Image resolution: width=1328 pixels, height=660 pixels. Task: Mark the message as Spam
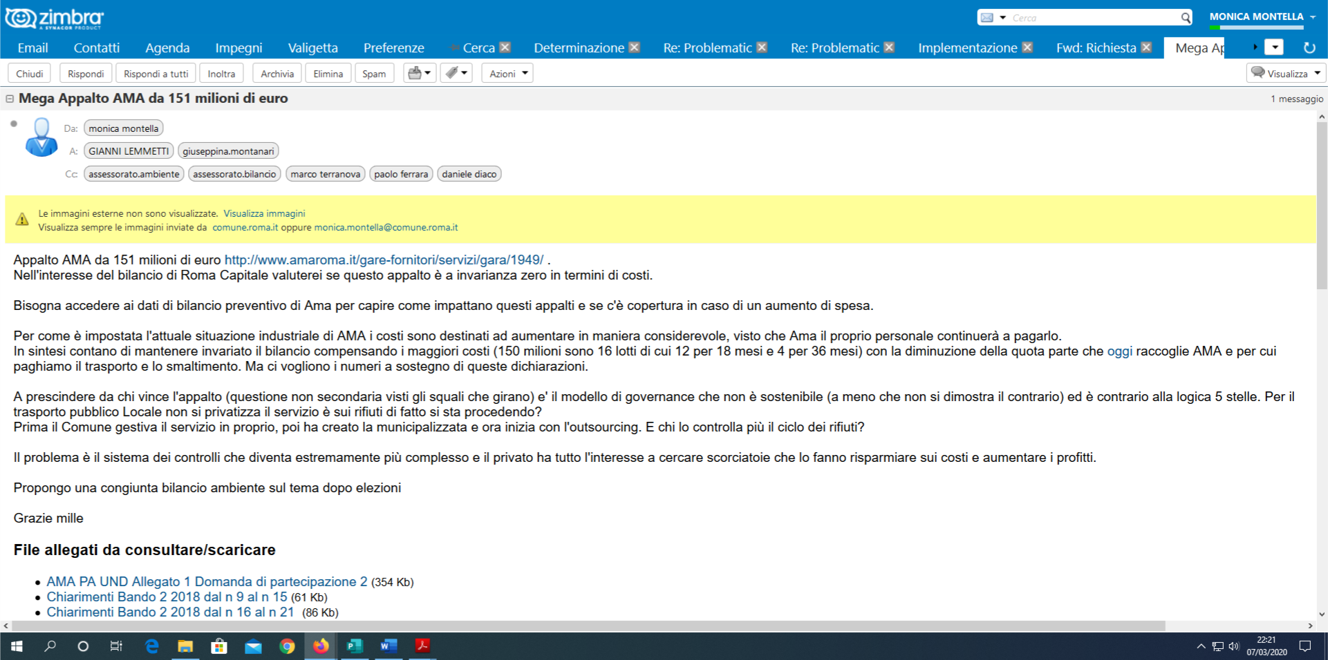tap(374, 73)
